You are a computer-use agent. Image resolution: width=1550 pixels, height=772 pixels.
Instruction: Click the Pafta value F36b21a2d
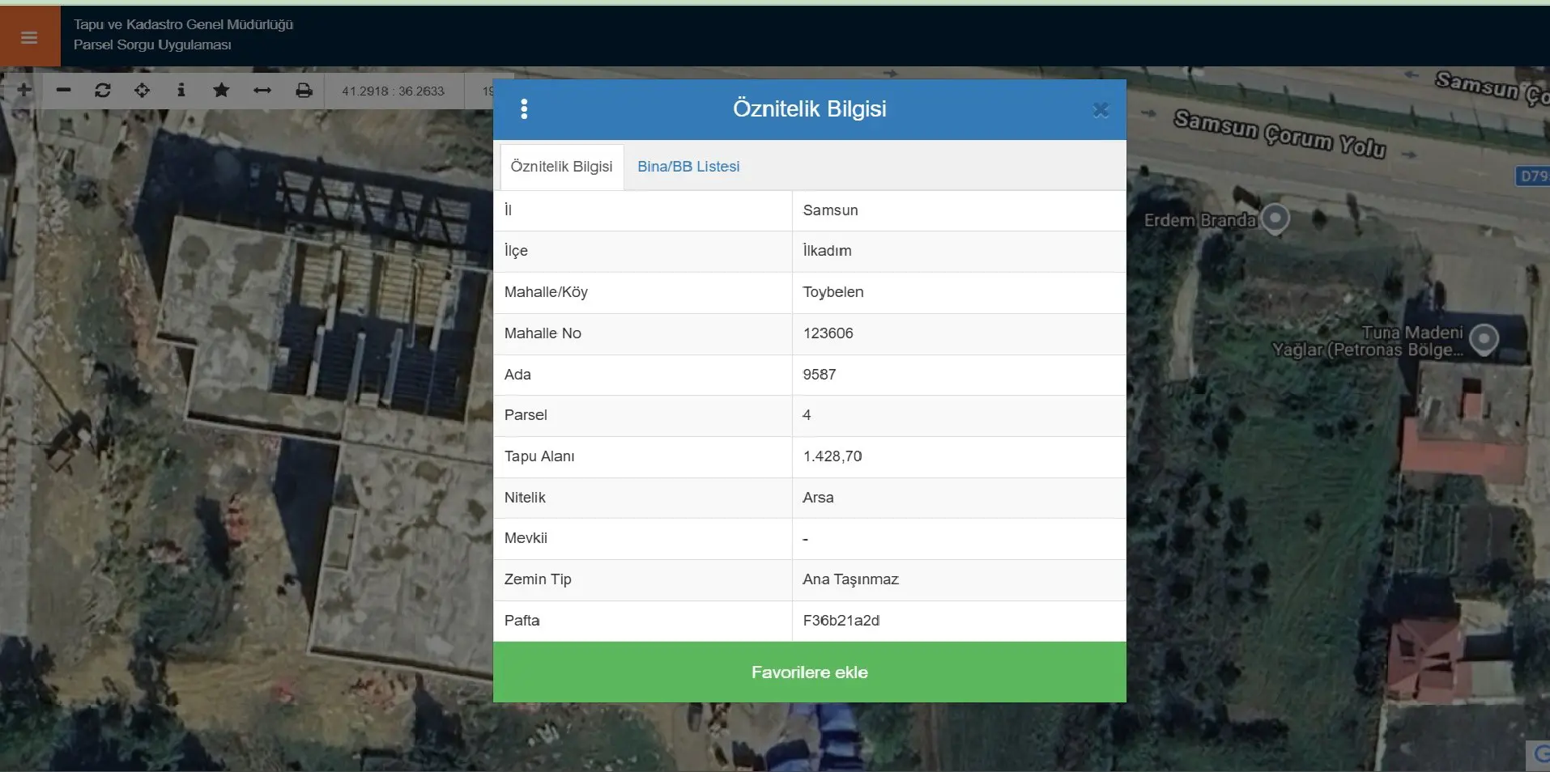(x=841, y=621)
